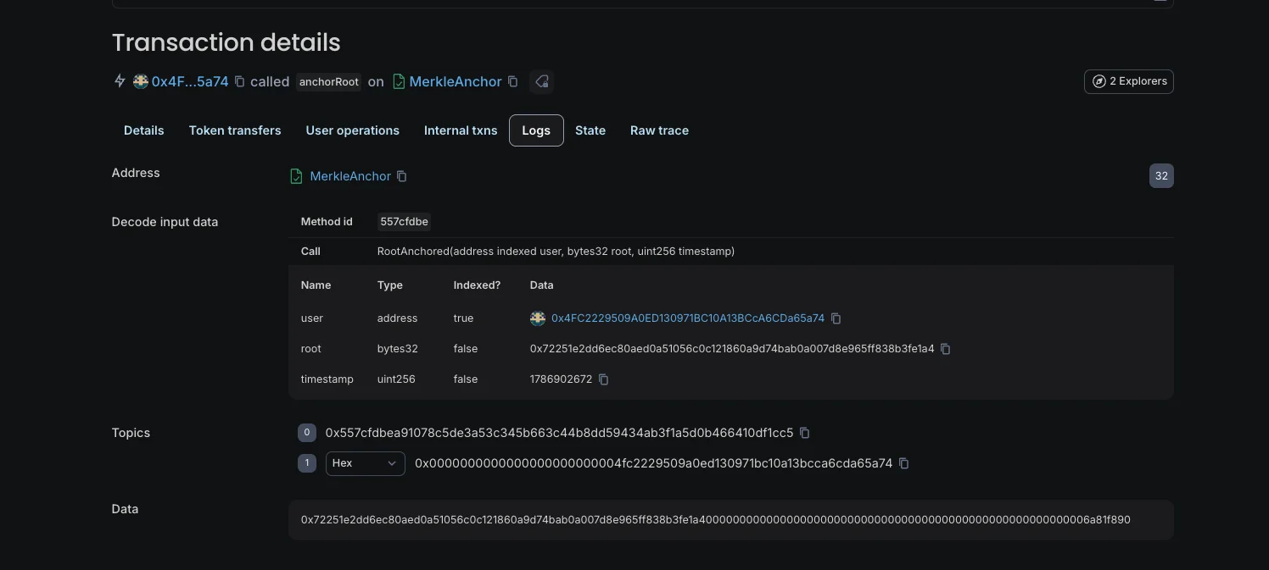Click the Transaction details heading
Viewport: 1269px width, 570px height.
226,42
